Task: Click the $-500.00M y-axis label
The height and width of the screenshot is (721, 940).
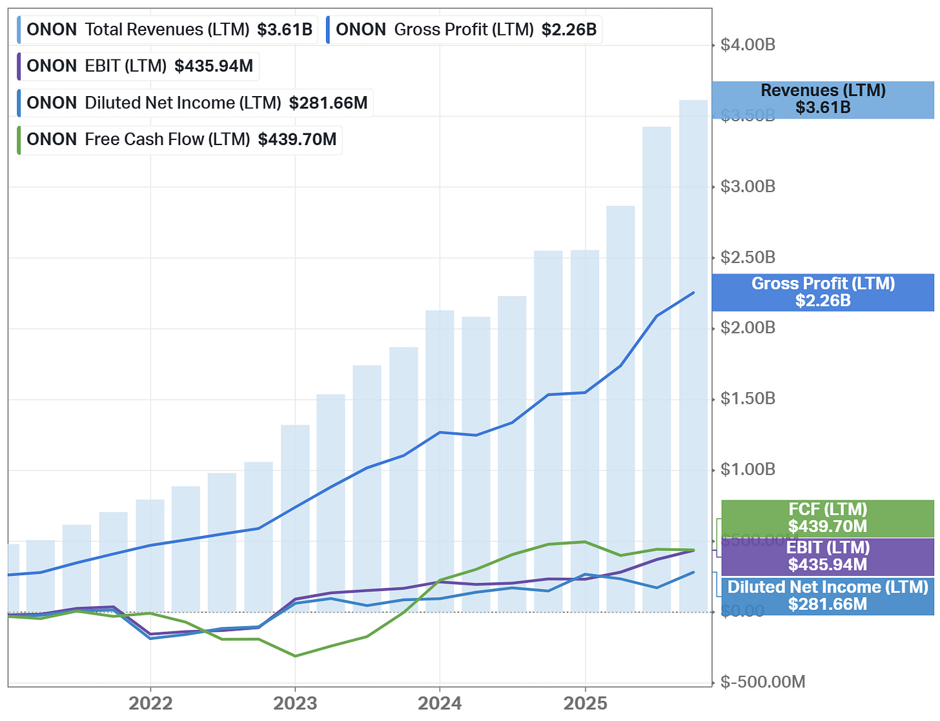Action: 762,682
